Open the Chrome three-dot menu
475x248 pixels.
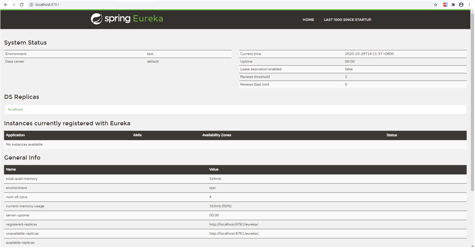pos(469,5)
